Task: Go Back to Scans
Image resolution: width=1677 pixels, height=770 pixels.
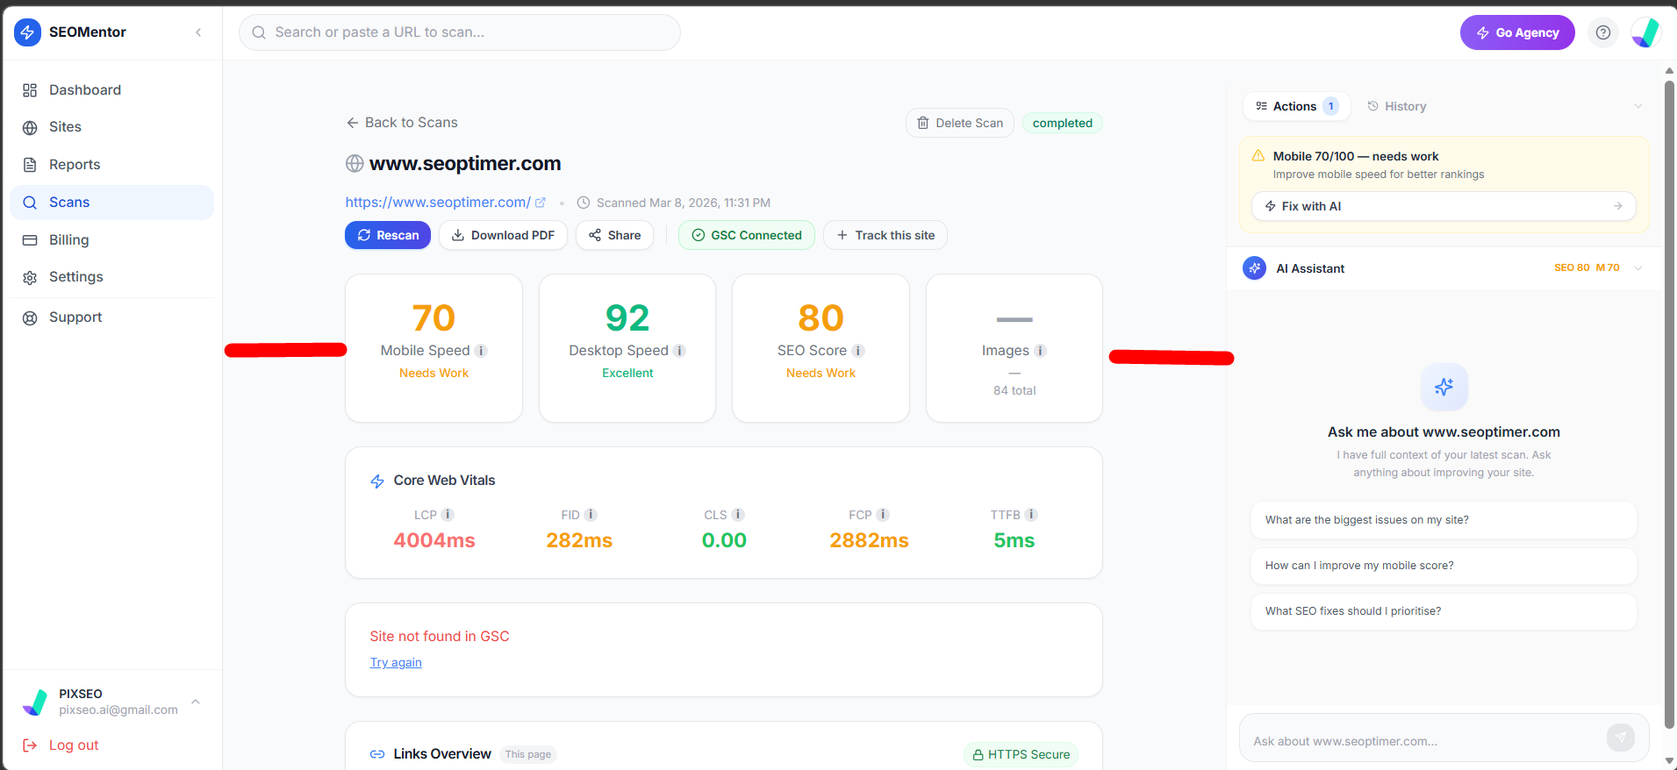Action: [402, 123]
